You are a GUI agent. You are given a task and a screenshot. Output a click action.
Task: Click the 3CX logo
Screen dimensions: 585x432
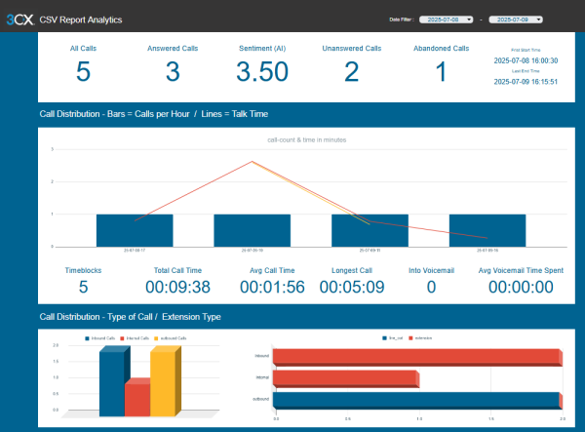(20, 20)
